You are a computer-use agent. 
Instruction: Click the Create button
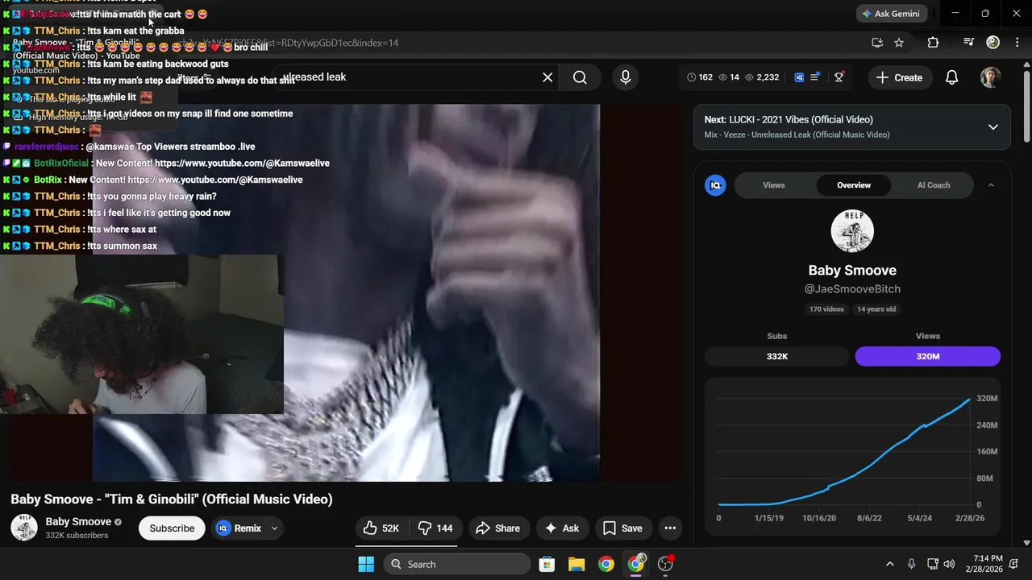[x=899, y=77]
